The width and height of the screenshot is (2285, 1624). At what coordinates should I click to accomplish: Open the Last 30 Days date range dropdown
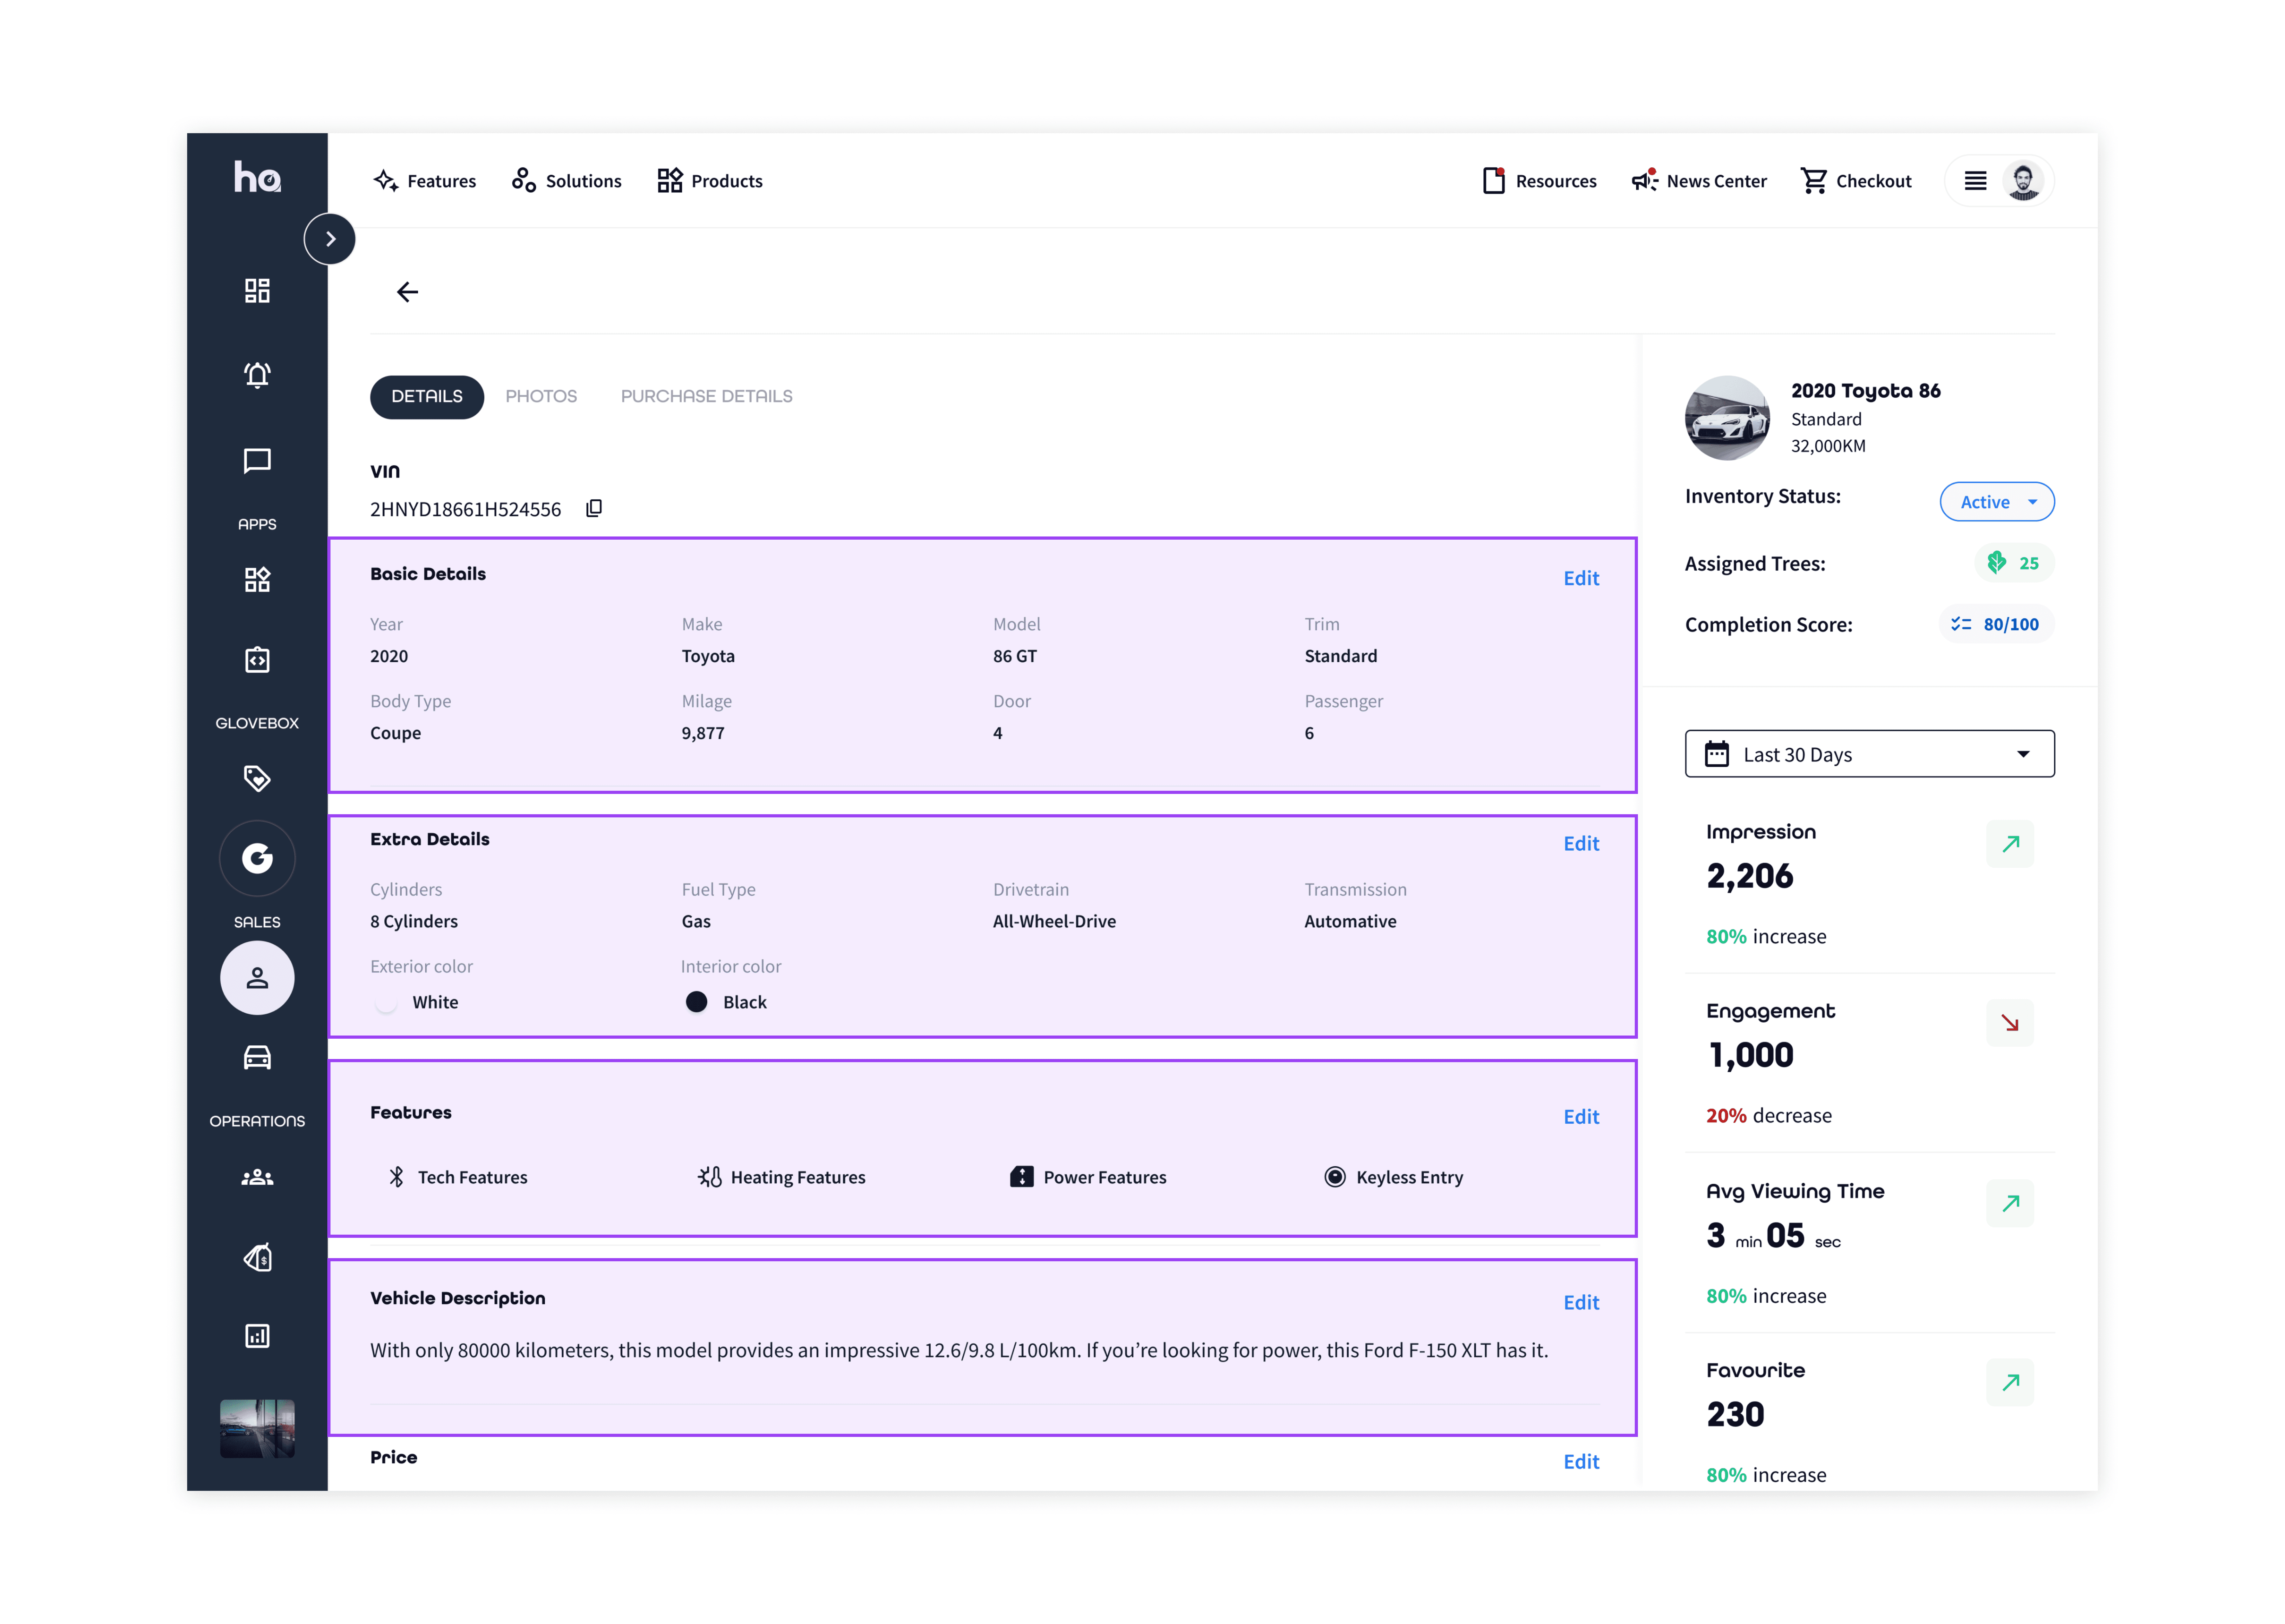[1870, 754]
